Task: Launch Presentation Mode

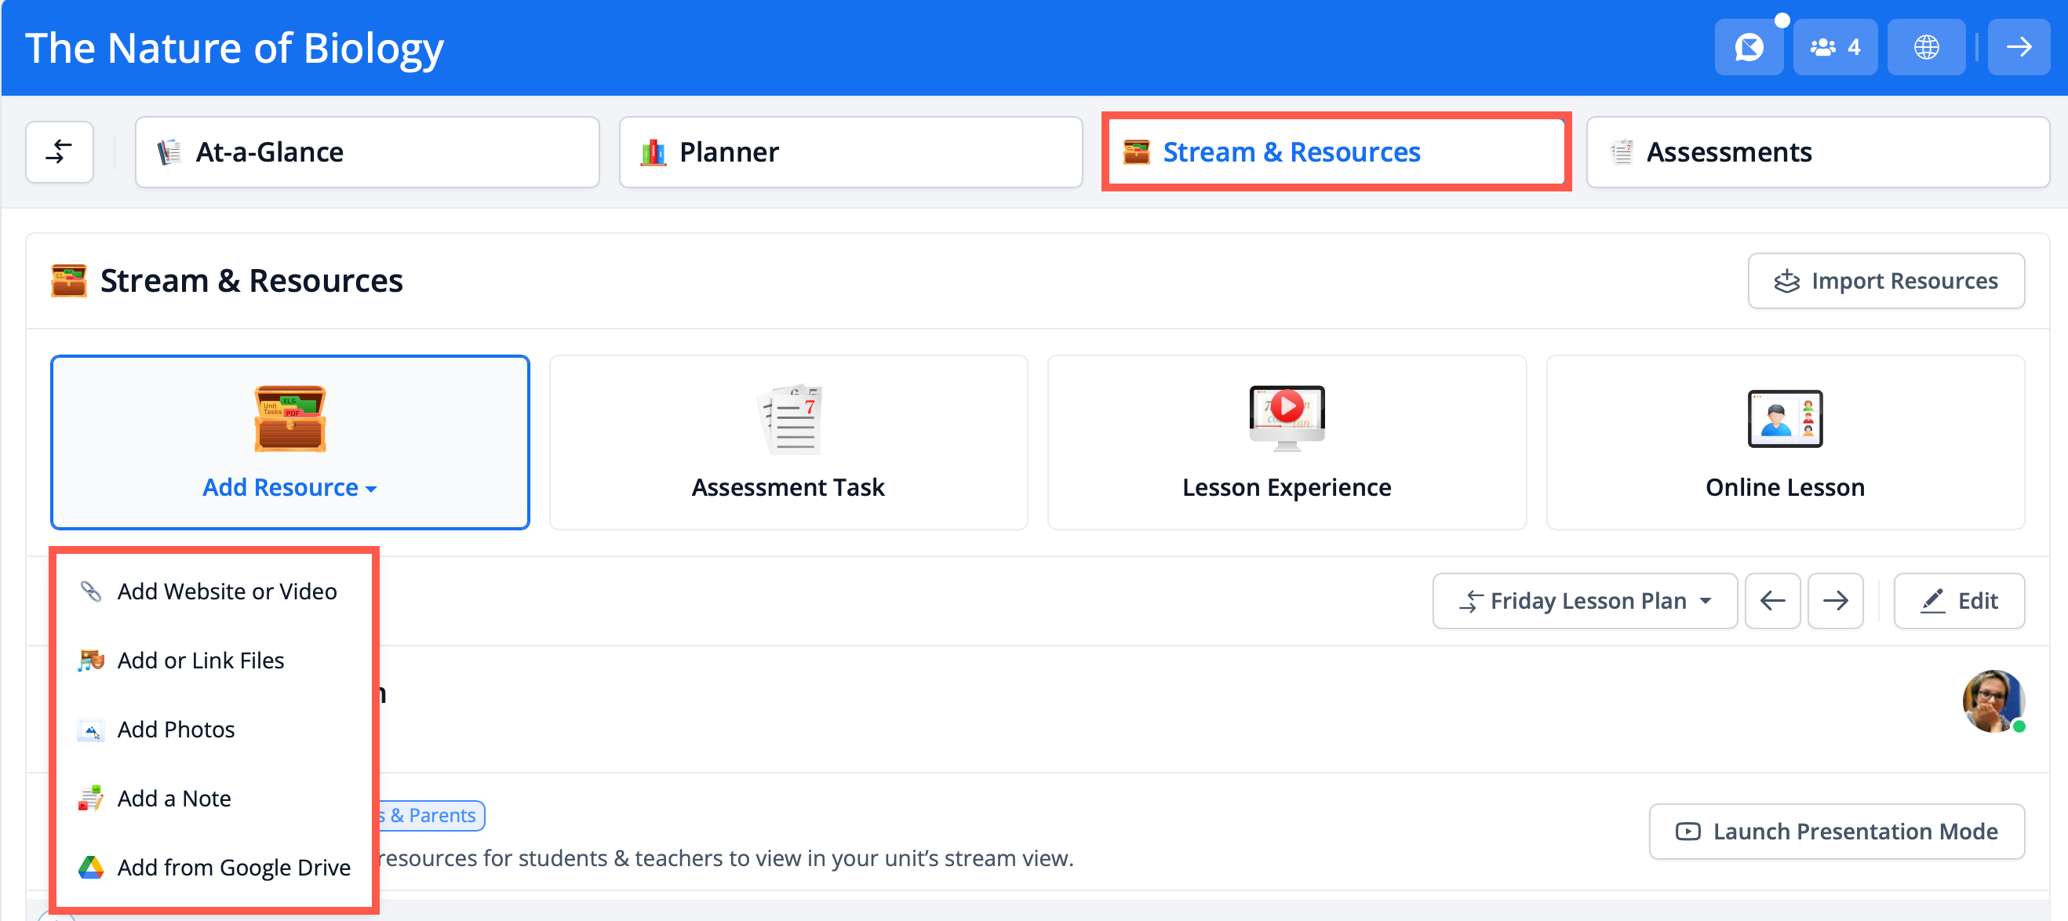Action: [1836, 831]
